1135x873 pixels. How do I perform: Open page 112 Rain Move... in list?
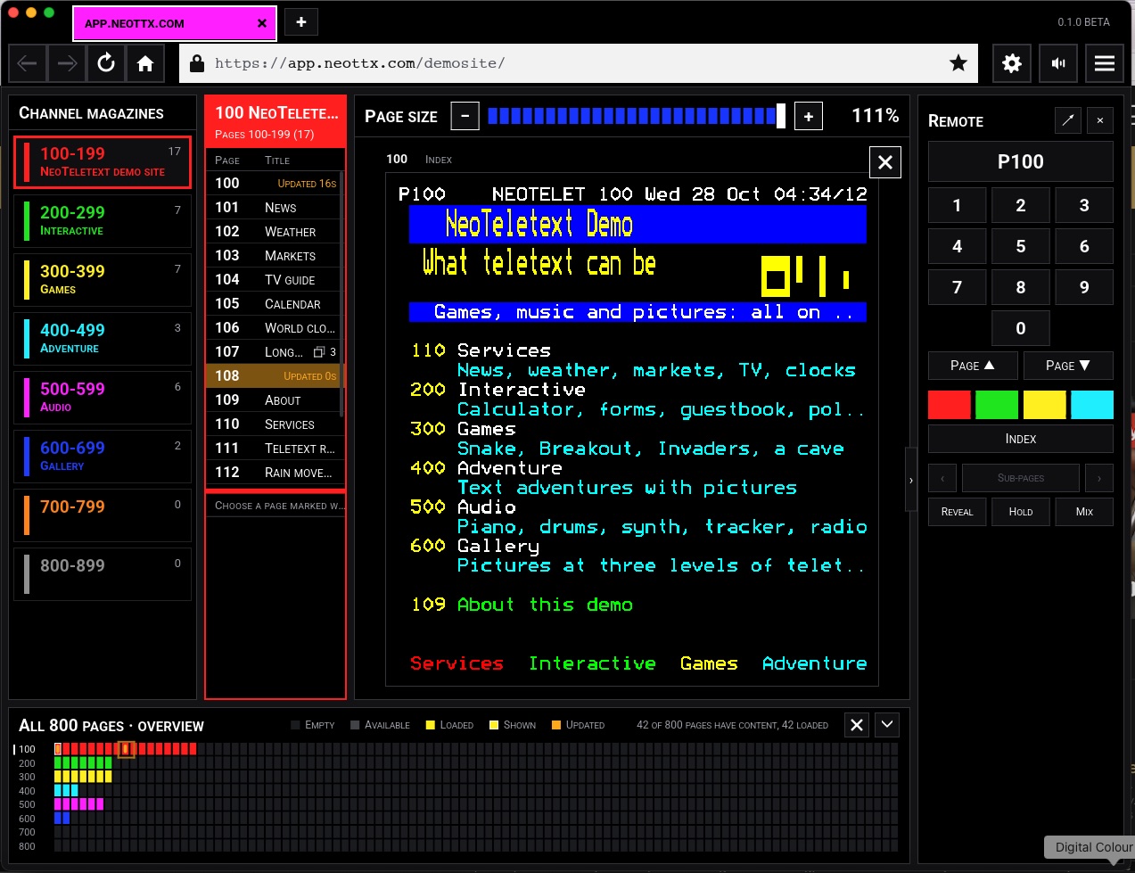click(273, 473)
